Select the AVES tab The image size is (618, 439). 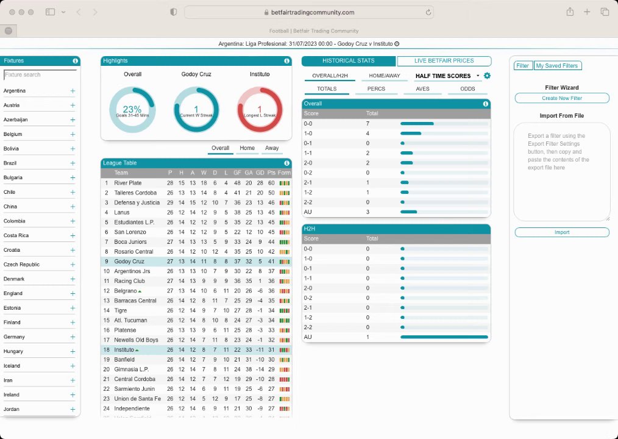click(x=422, y=89)
